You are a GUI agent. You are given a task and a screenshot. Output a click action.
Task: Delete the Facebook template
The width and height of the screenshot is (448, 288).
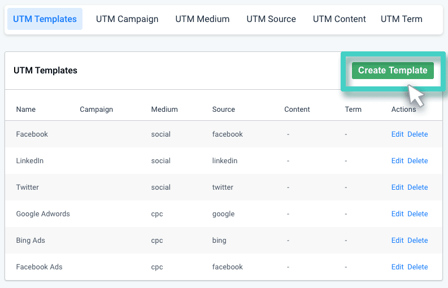417,134
